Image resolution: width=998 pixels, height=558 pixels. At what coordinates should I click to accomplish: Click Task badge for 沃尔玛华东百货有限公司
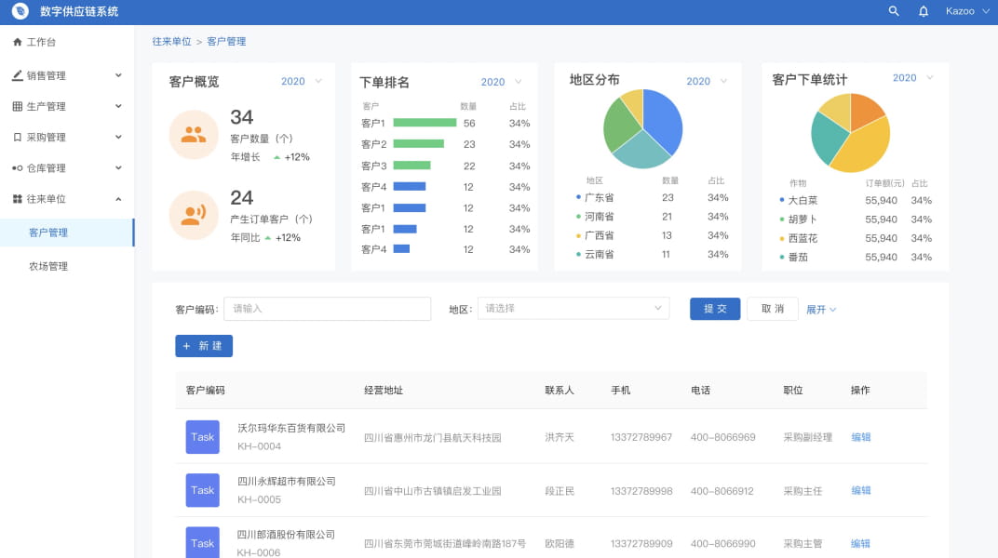(x=202, y=436)
